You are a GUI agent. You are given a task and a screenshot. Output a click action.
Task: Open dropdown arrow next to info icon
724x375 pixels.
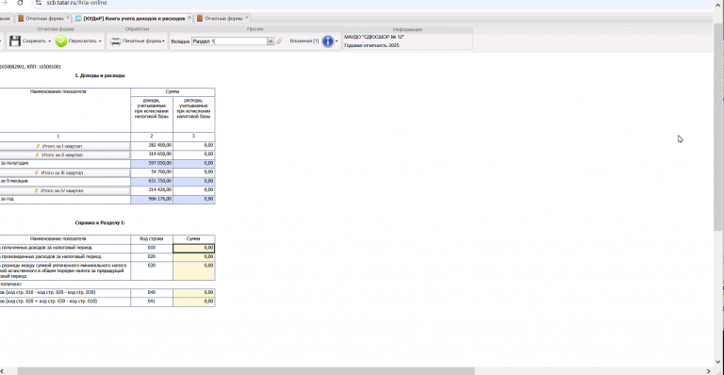[337, 41]
